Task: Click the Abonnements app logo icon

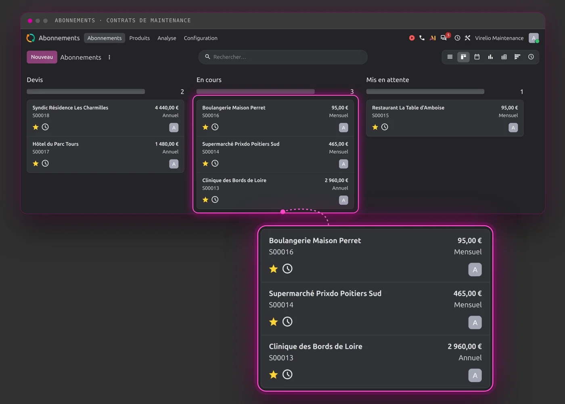Action: [x=31, y=38]
